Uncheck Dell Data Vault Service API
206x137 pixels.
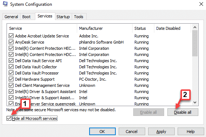[x=11, y=60]
